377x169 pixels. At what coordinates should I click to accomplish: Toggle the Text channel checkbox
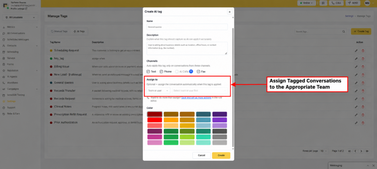(x=148, y=71)
